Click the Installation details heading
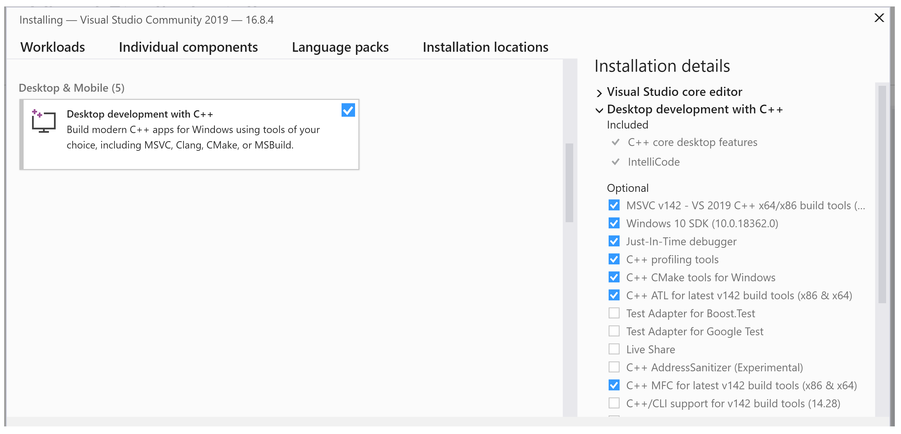901x434 pixels. click(x=662, y=66)
